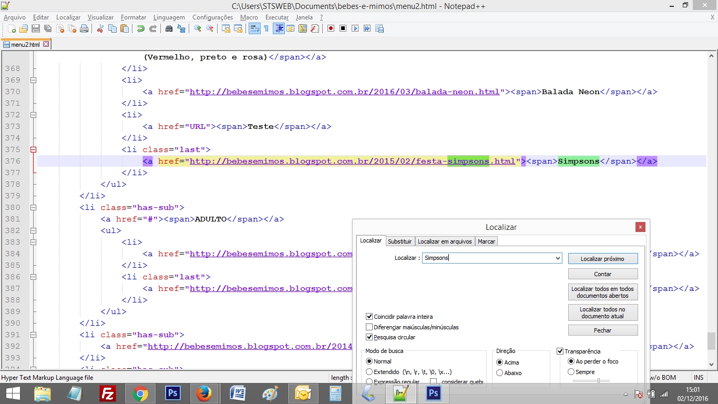Image resolution: width=718 pixels, height=404 pixels.
Task: Collapse red fold marker at line 375
Action: click(34, 149)
